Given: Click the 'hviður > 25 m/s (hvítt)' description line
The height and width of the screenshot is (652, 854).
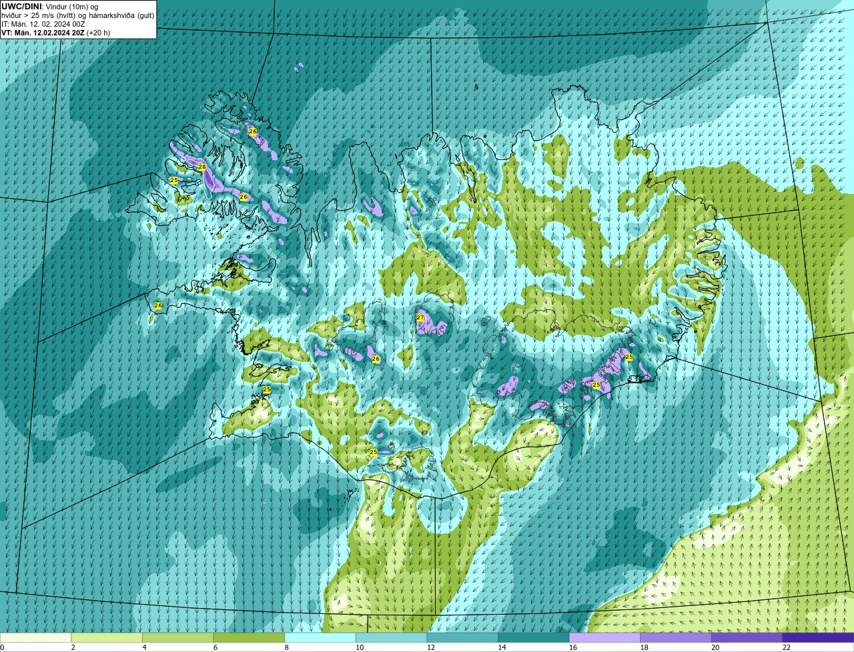Looking at the screenshot, I should tap(78, 15).
